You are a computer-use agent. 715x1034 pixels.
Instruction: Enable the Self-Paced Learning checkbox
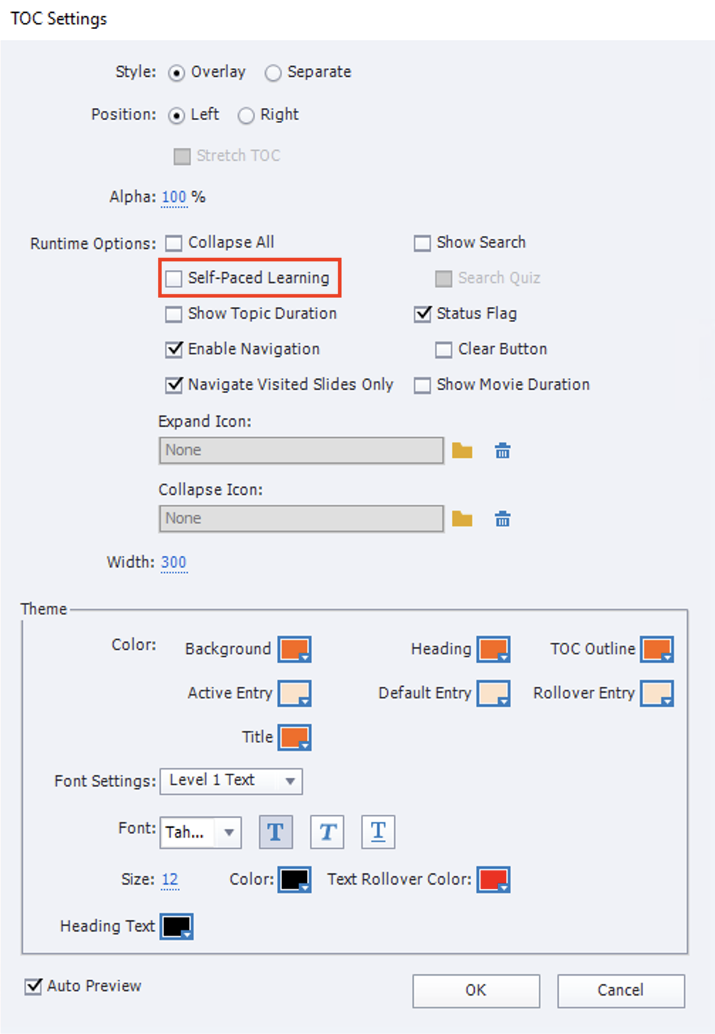pos(173,278)
